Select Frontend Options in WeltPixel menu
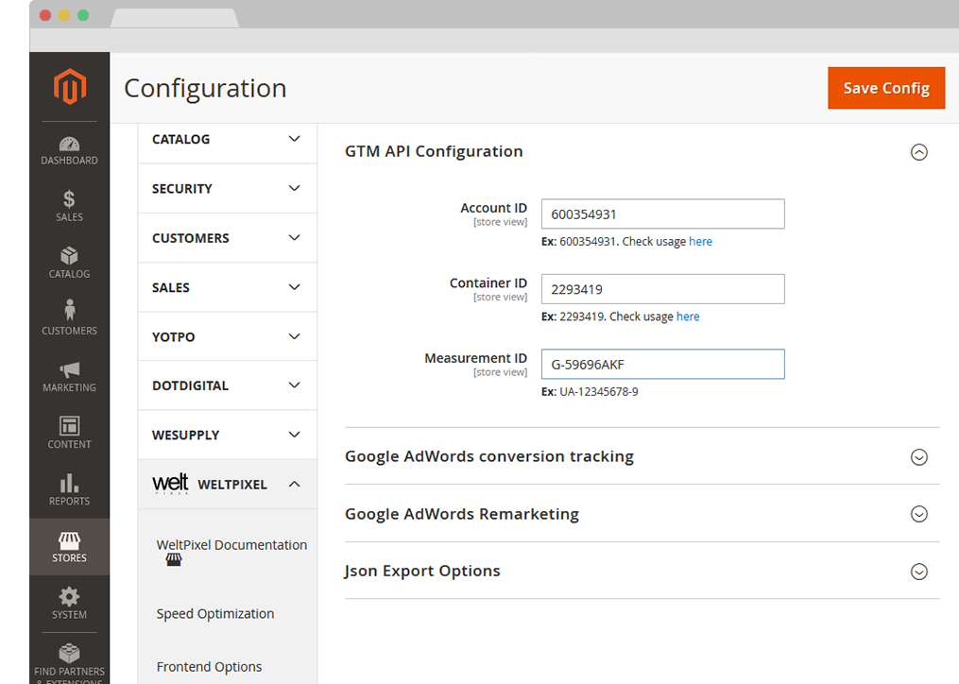 [209, 667]
